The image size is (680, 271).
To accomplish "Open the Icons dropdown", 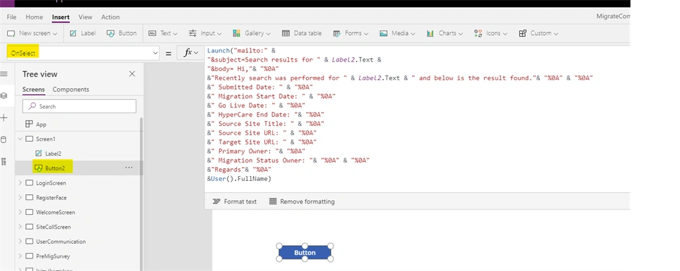I will point(491,33).
